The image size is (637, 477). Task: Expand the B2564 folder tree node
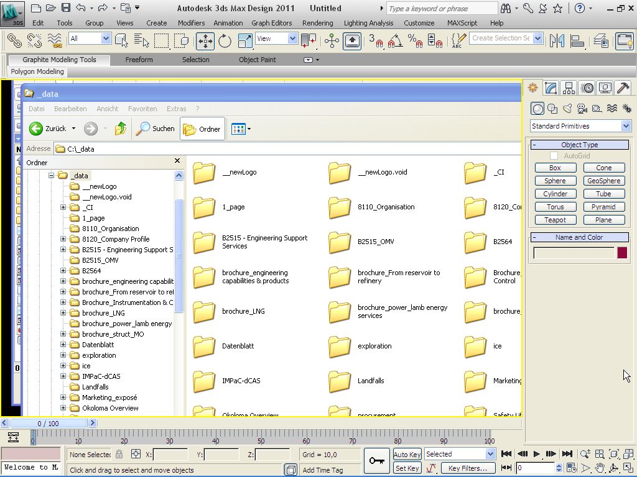coord(63,271)
